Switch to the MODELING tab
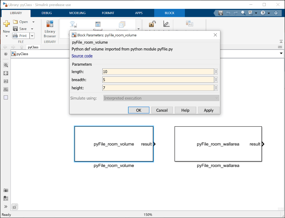This screenshot has height=218, width=285. coord(78,13)
